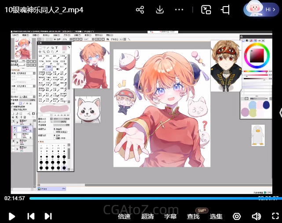Click the white penguin reference image
Screen dimensions: 282x223
click(258, 135)
